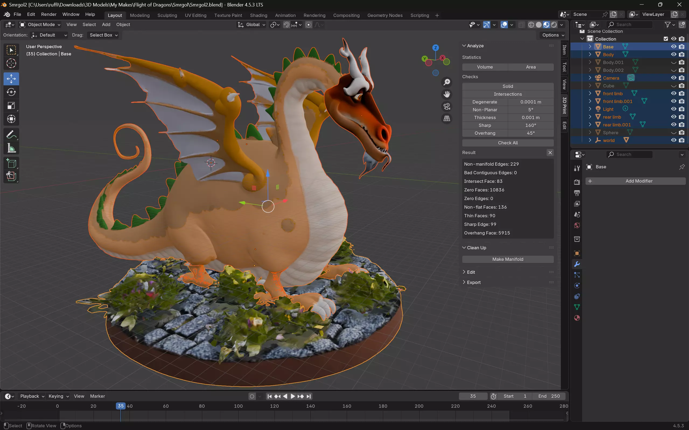Select the Rotate tool
Image resolution: width=689 pixels, height=430 pixels.
coord(11,92)
